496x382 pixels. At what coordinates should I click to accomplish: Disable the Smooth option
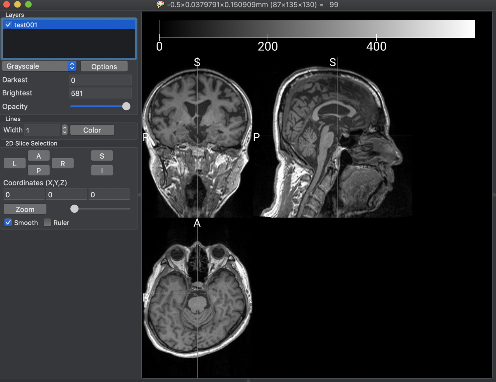pos(8,222)
